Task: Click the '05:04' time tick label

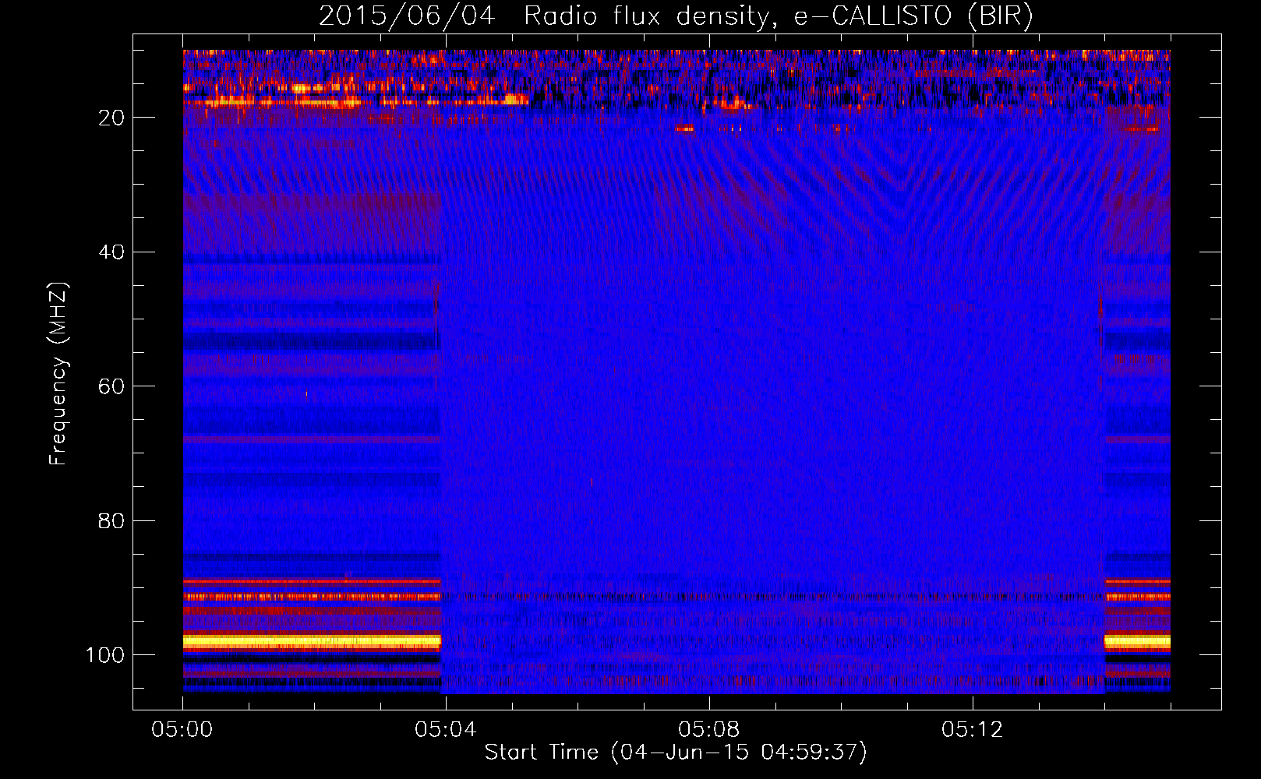Action: tap(446, 730)
